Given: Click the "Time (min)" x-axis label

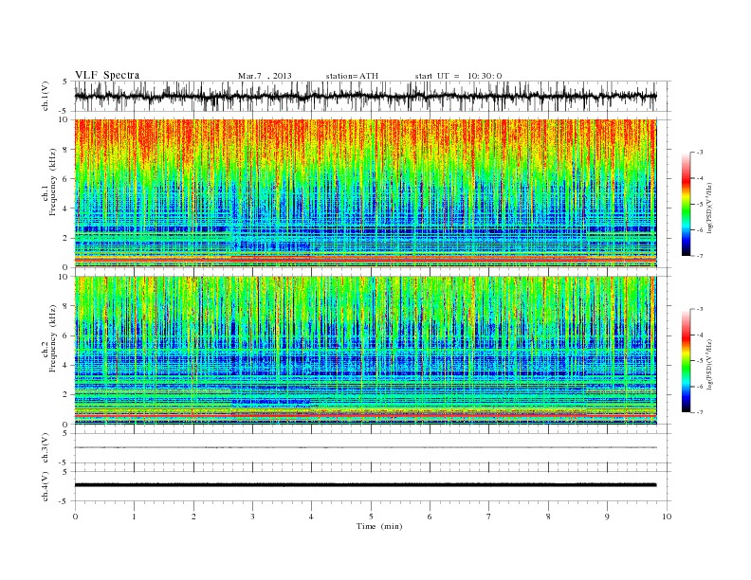Looking at the screenshot, I should point(379,526).
